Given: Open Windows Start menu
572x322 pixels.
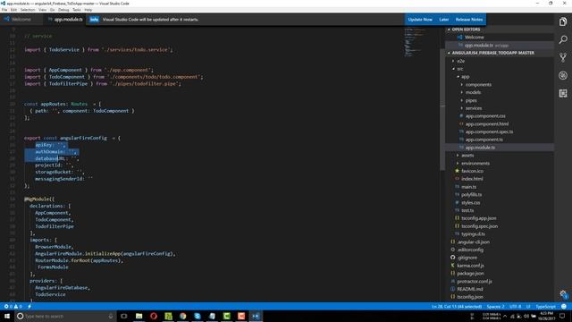Looking at the screenshot, I should coord(7,316).
